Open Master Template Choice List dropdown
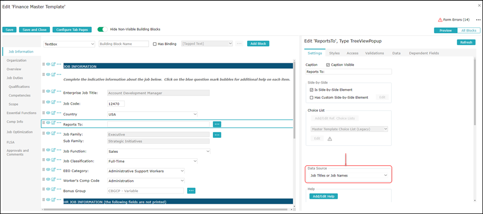This screenshot has height=214, width=483. pos(349,129)
